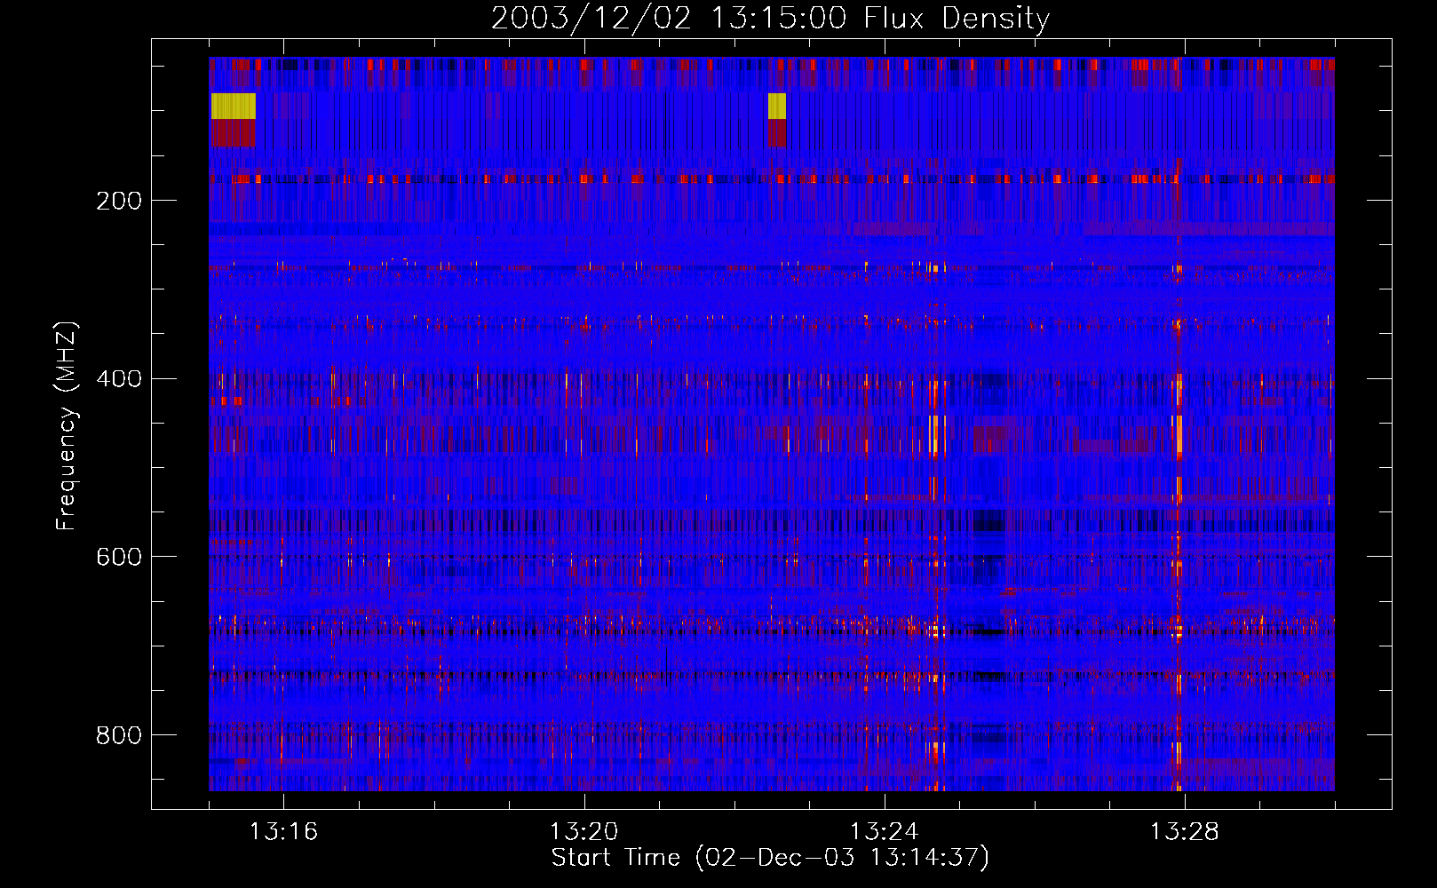Click the plot title '2003/12/02 13:15:00 Flux Density'

tap(770, 18)
